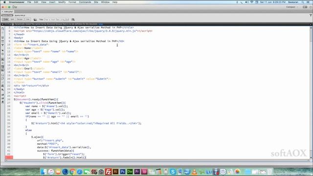Open Spotlight search
Screen dimensions: 313x176
[x=303, y=2]
